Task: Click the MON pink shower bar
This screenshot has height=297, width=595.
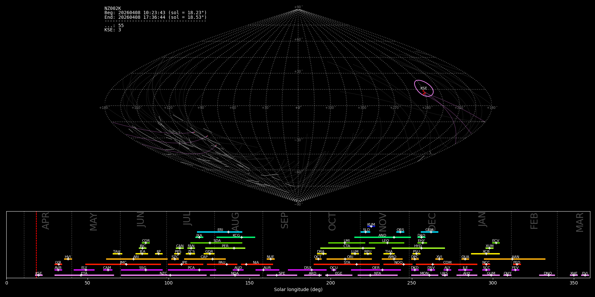Action: pos(425,275)
